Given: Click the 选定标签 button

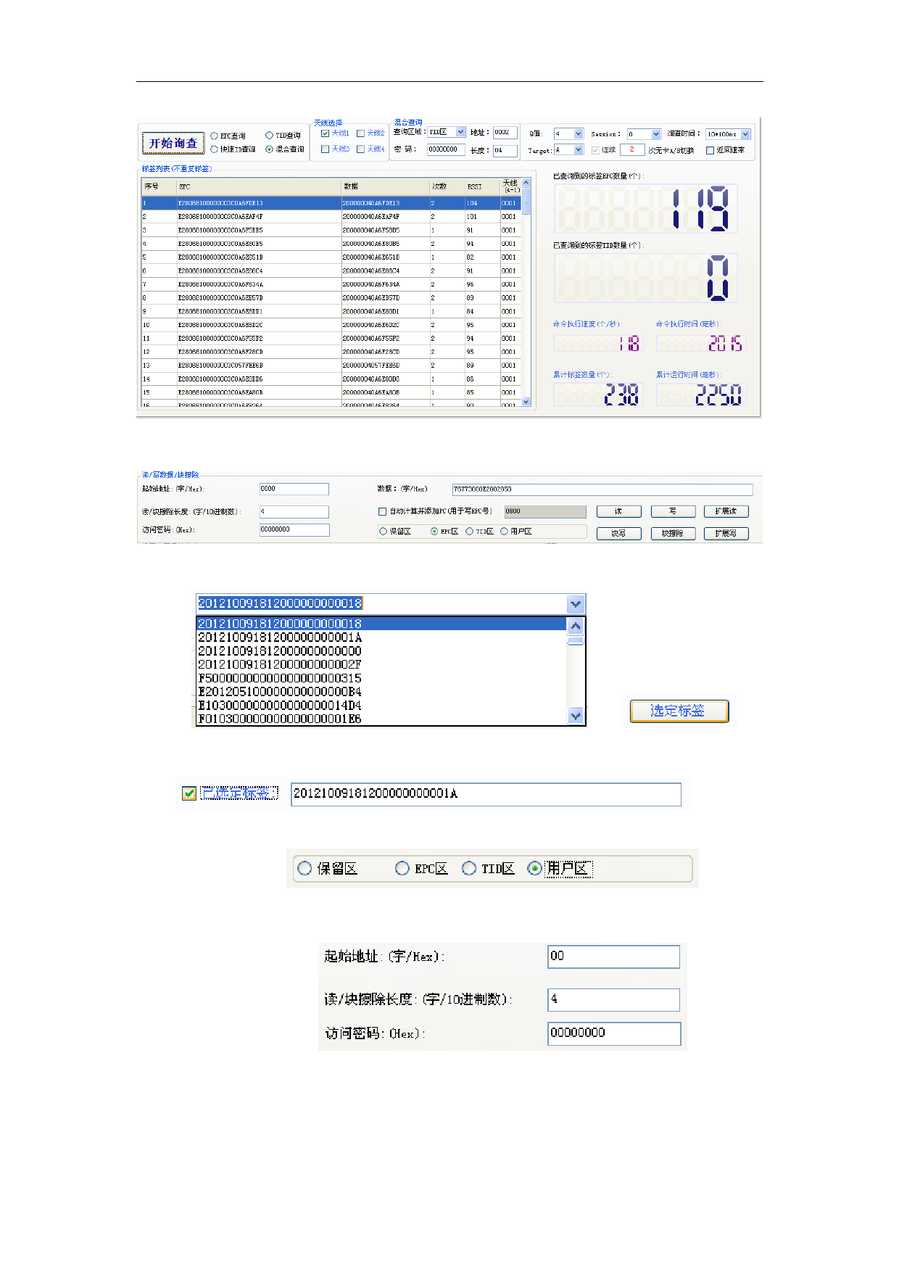Looking at the screenshot, I should tap(678, 711).
